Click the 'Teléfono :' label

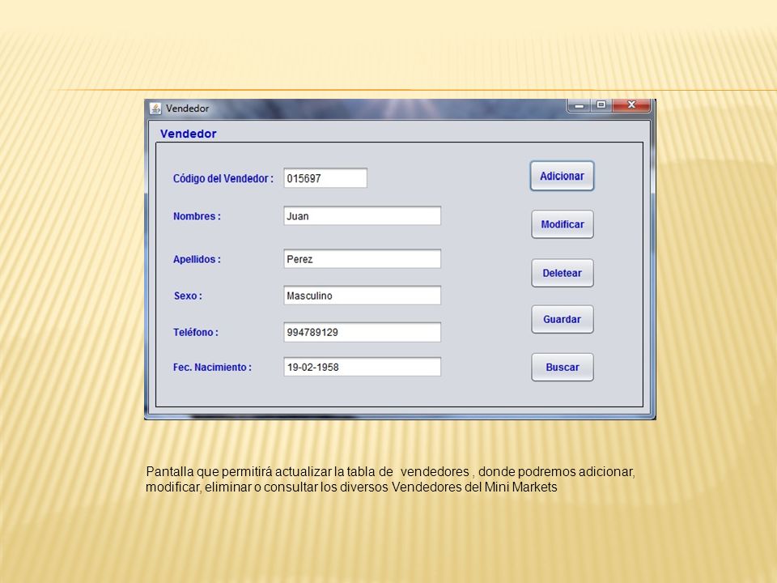point(196,332)
